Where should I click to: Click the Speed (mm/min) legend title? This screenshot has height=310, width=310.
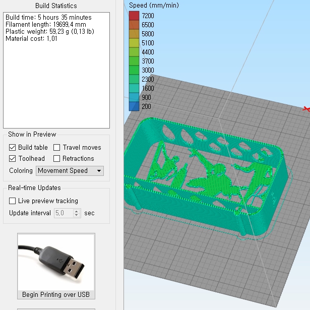154,6
